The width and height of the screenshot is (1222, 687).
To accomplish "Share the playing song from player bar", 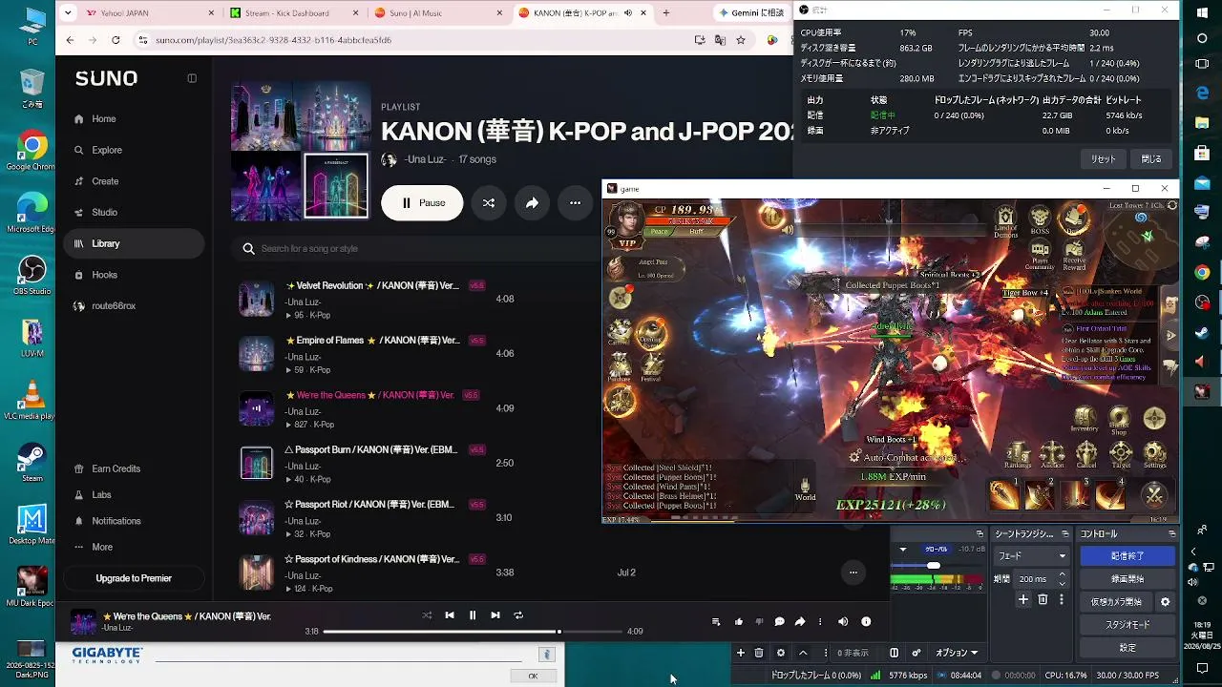I will tap(800, 622).
